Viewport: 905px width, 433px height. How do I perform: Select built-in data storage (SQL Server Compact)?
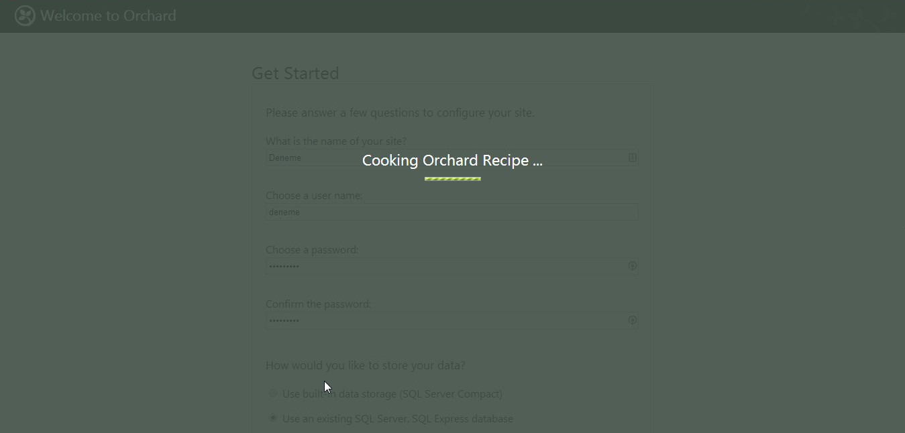pyautogui.click(x=273, y=393)
